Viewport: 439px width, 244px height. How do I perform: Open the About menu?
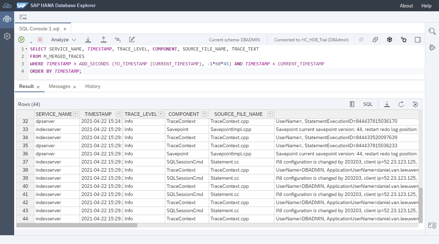(x=406, y=6)
